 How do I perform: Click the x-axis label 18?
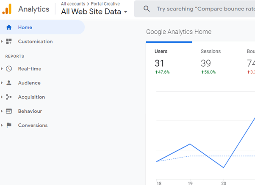(159, 183)
